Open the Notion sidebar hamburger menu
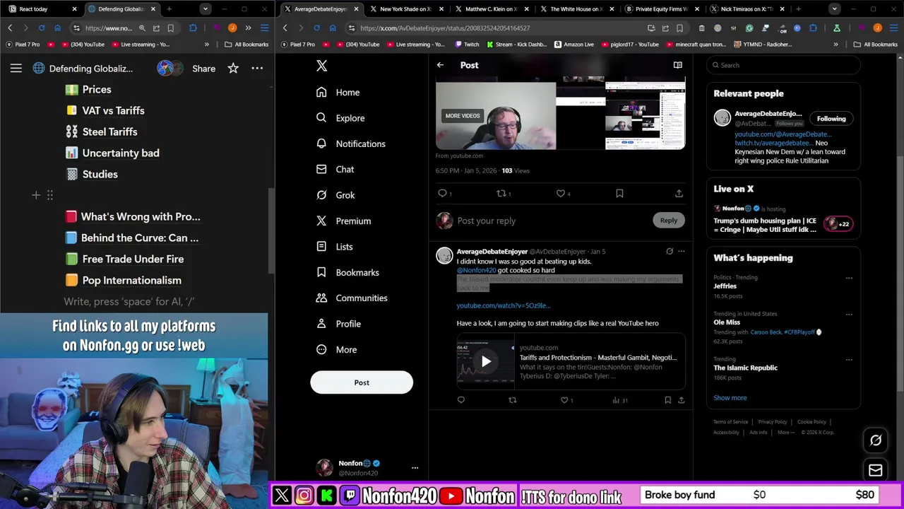The image size is (904, 509). coord(16,69)
